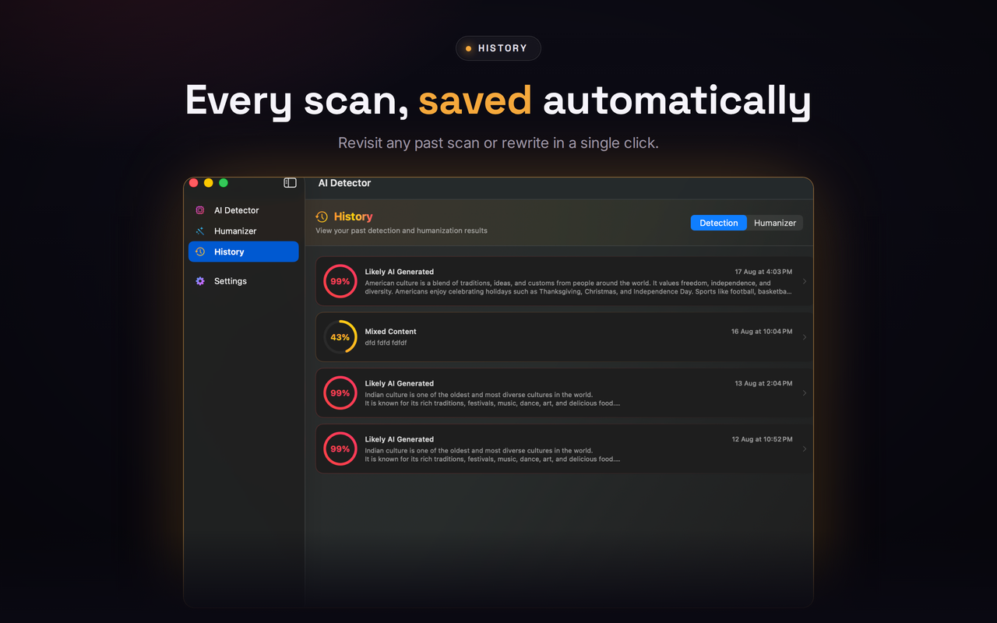
Task: Toggle the sidebar with the panel icon
Action: point(290,183)
